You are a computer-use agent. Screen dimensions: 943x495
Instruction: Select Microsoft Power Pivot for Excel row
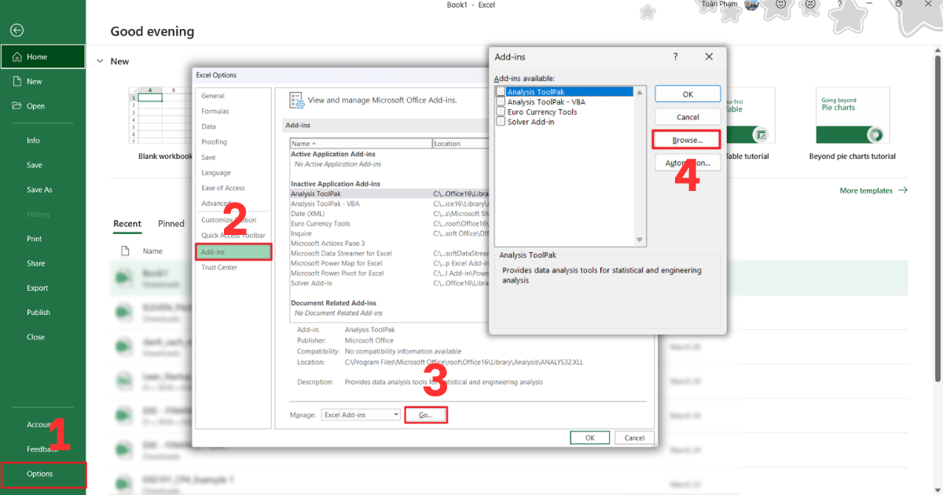point(389,273)
